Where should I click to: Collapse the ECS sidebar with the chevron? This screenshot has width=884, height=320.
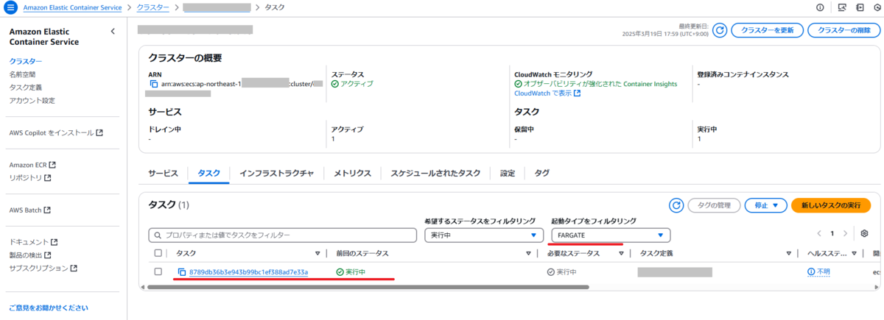click(113, 31)
